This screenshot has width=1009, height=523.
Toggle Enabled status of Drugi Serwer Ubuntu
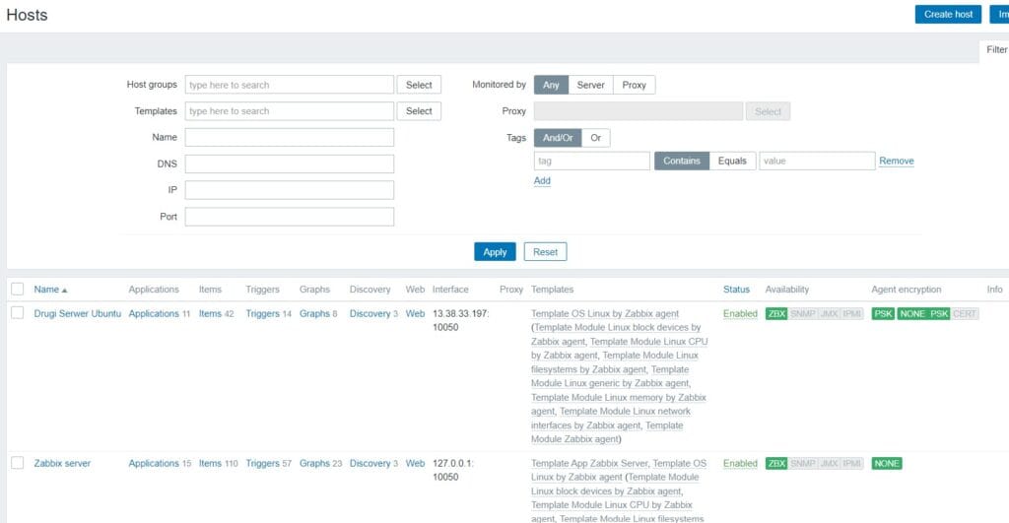740,313
